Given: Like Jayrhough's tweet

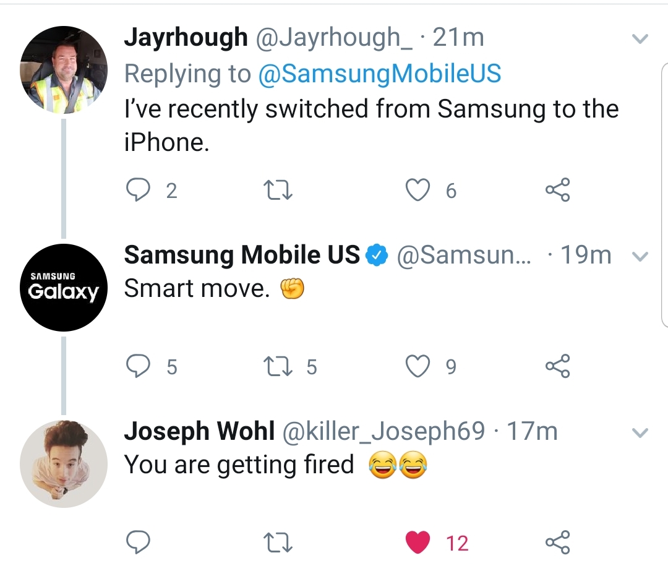Looking at the screenshot, I should point(417,191).
